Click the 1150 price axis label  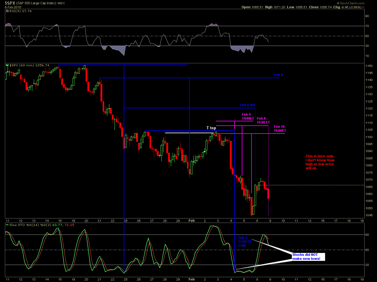click(368, 66)
